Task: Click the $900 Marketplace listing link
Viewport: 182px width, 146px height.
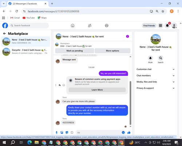Action: click(76, 46)
